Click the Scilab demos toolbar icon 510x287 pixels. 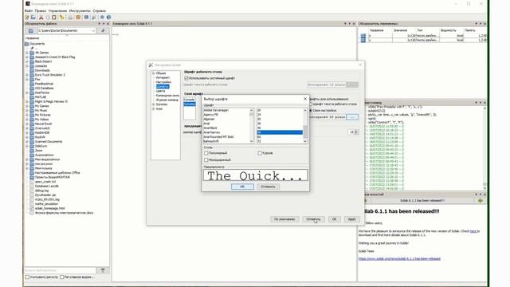[x=102, y=18]
